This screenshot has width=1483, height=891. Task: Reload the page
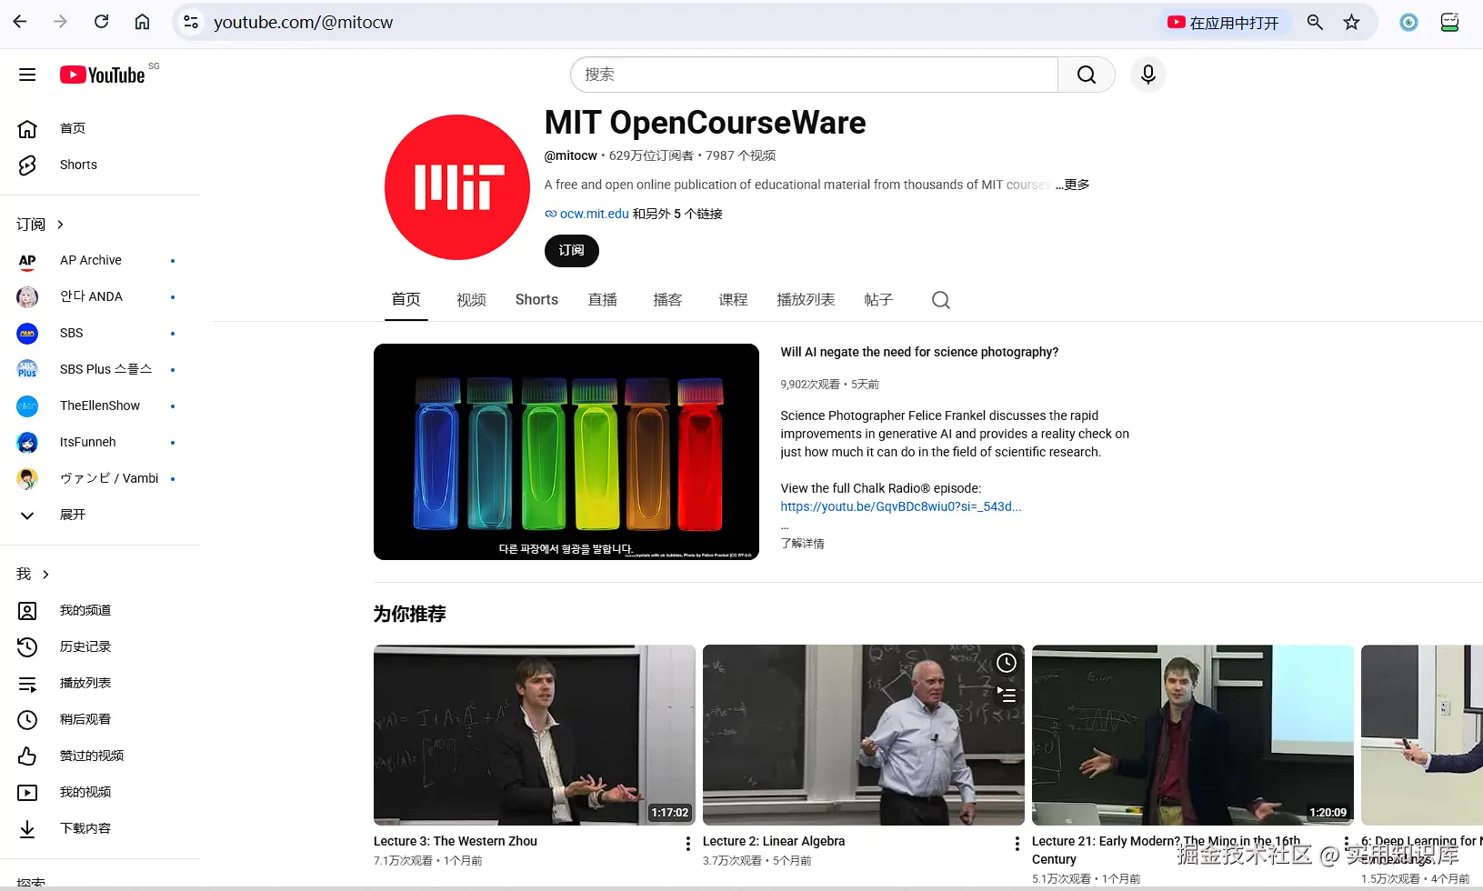click(x=101, y=22)
